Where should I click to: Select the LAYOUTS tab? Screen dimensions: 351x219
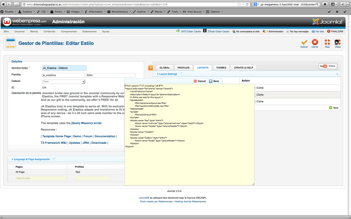(203, 68)
